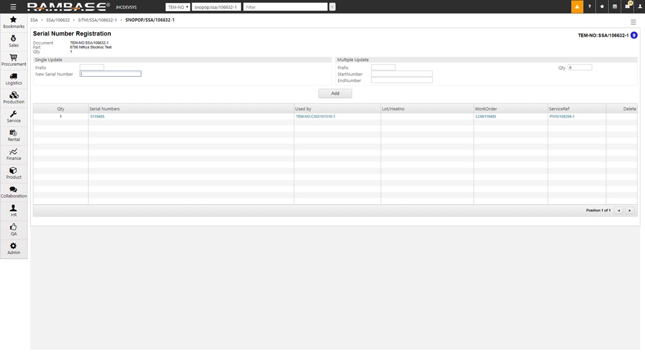
Task: Focus the Single Update Prefix field
Action: click(92, 67)
